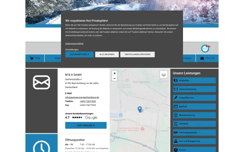
Task: Call the Telefon number +496172677650
Action: point(88,101)
